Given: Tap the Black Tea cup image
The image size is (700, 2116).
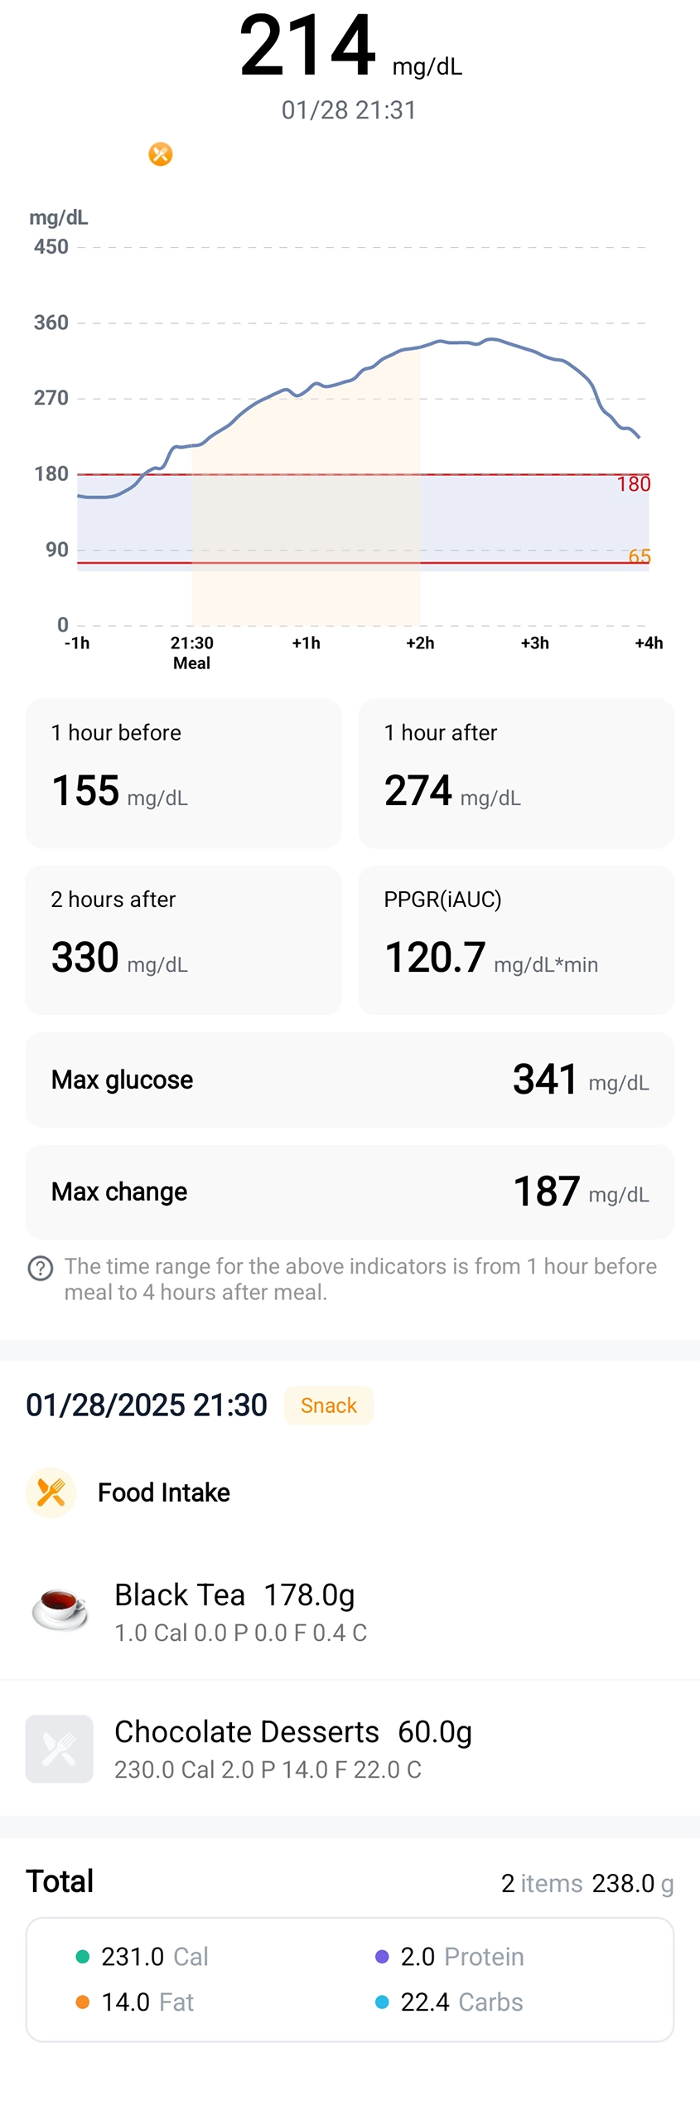Looking at the screenshot, I should pyautogui.click(x=60, y=1609).
